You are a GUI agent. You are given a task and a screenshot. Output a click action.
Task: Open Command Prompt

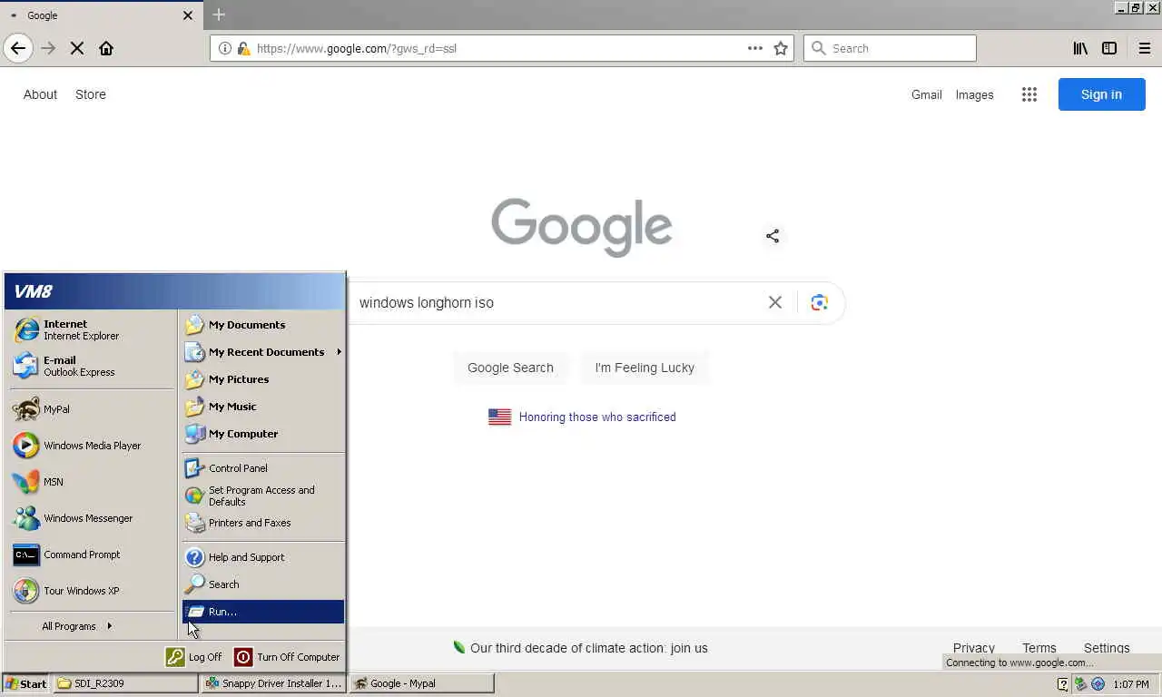91,555
